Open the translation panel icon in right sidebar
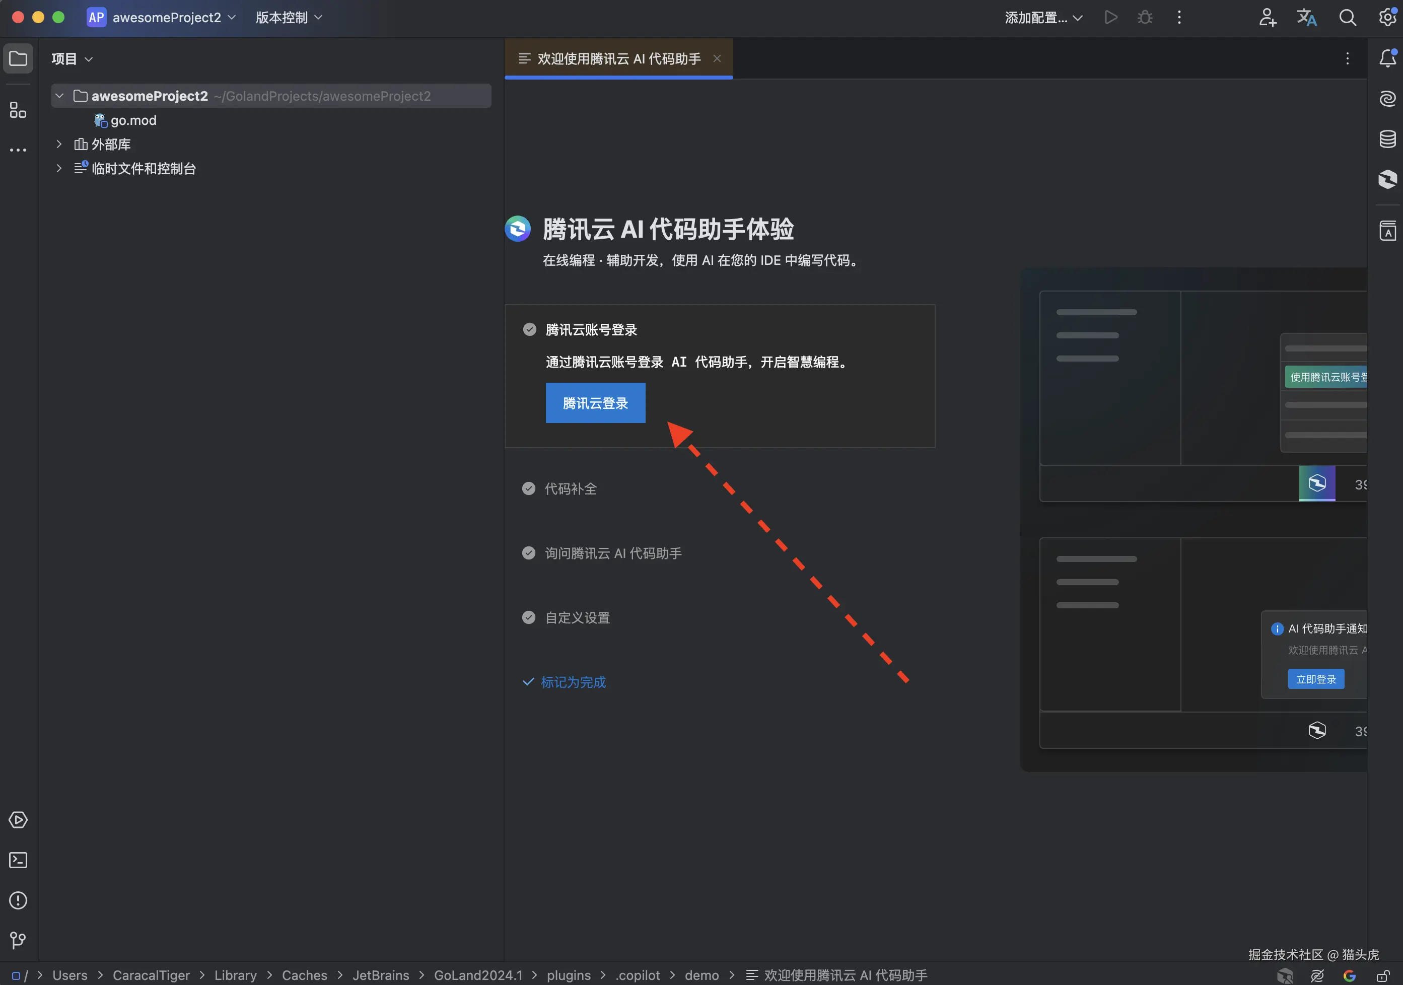 [1388, 231]
